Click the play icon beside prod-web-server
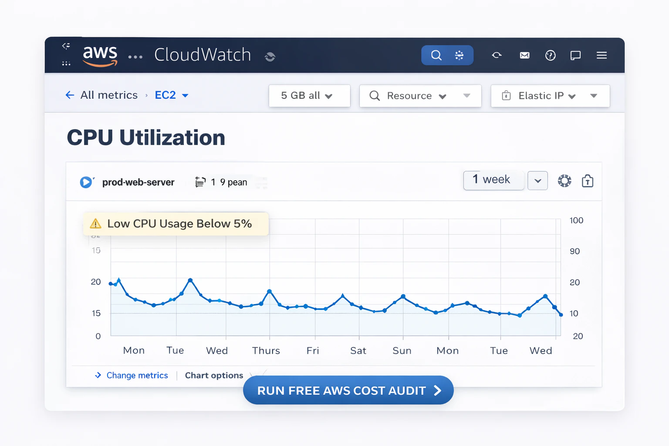Viewport: 669px width, 446px height. (86, 182)
